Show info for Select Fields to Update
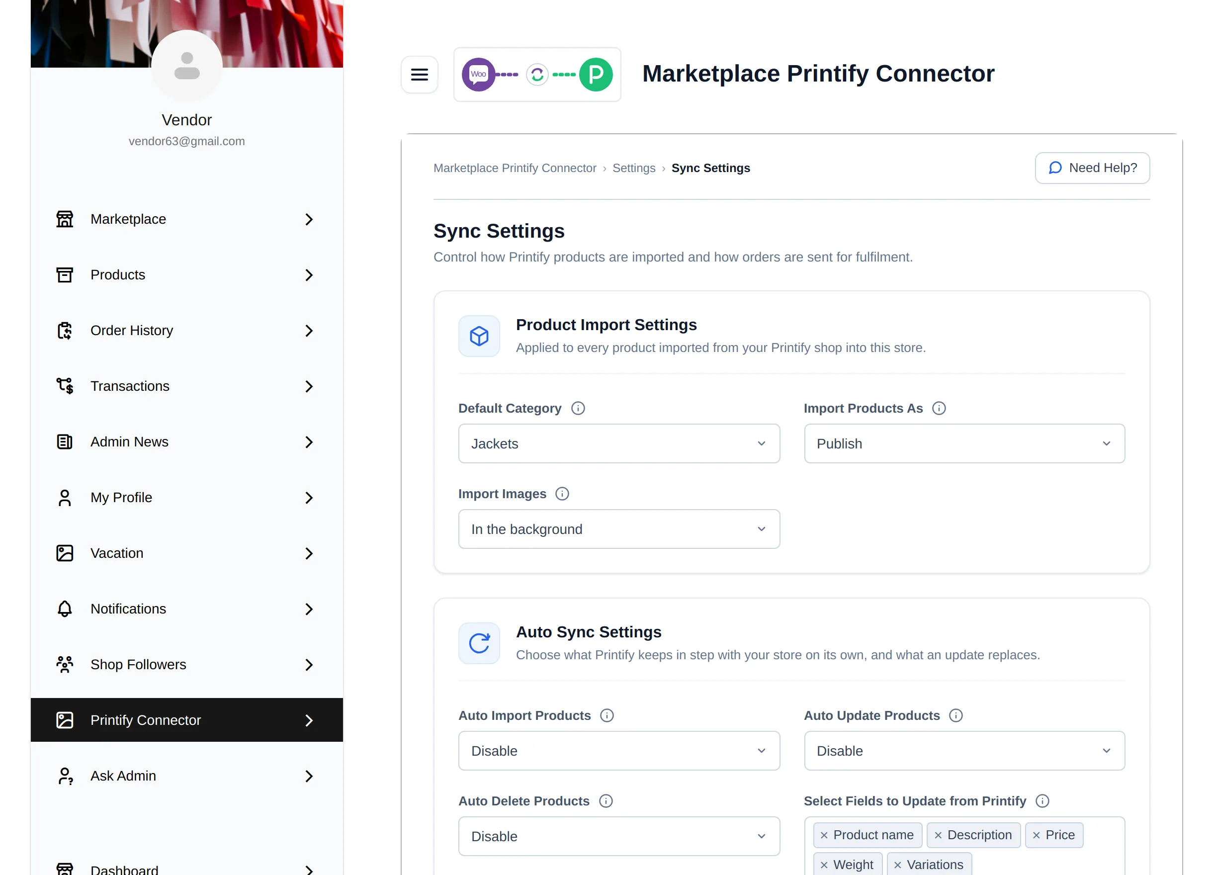The width and height of the screenshot is (1213, 875). click(x=1042, y=801)
